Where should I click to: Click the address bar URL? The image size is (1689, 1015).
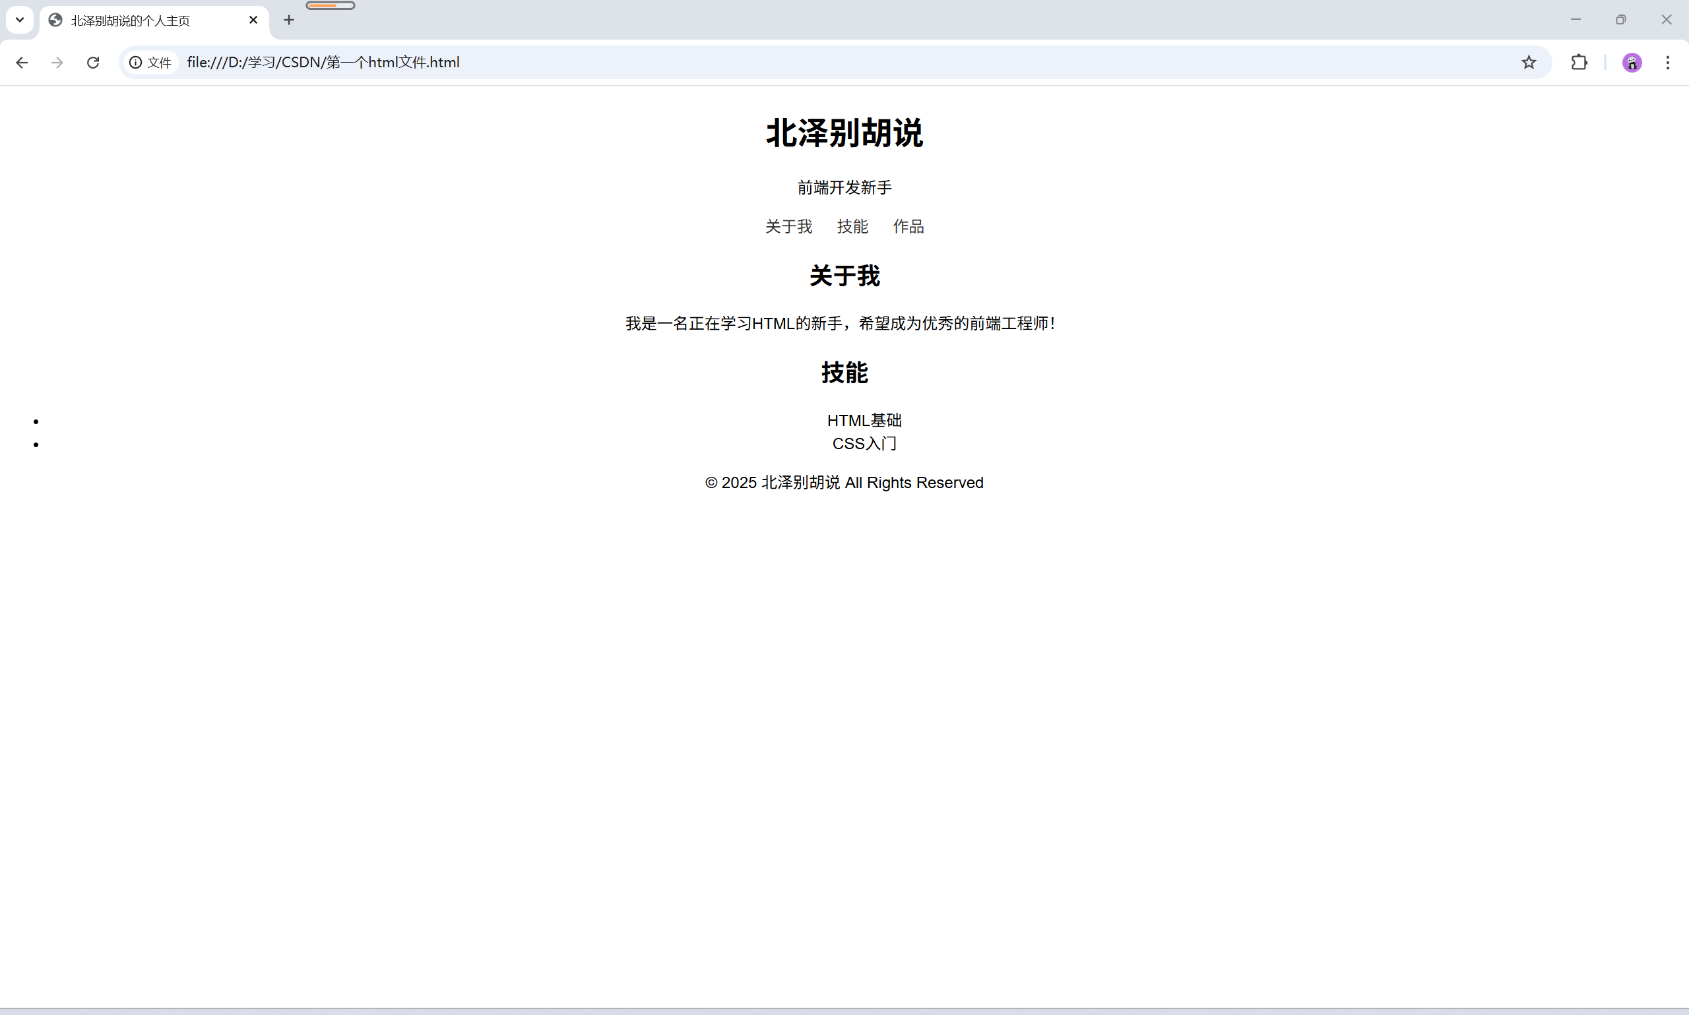(323, 62)
